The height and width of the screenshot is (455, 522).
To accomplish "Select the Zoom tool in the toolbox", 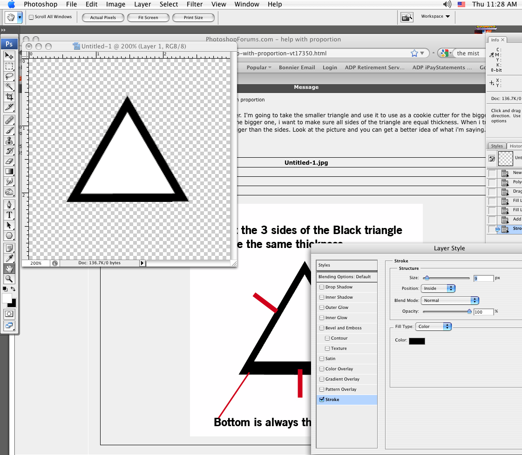I will pos(9,279).
